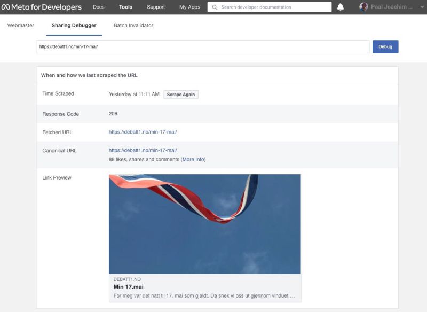The width and height of the screenshot is (427, 312).
Task: Switch to the Webmaster tab
Action: tap(21, 25)
